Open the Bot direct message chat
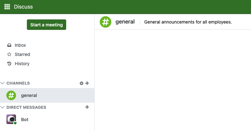Screen dimensions: 251x131 point(25,119)
